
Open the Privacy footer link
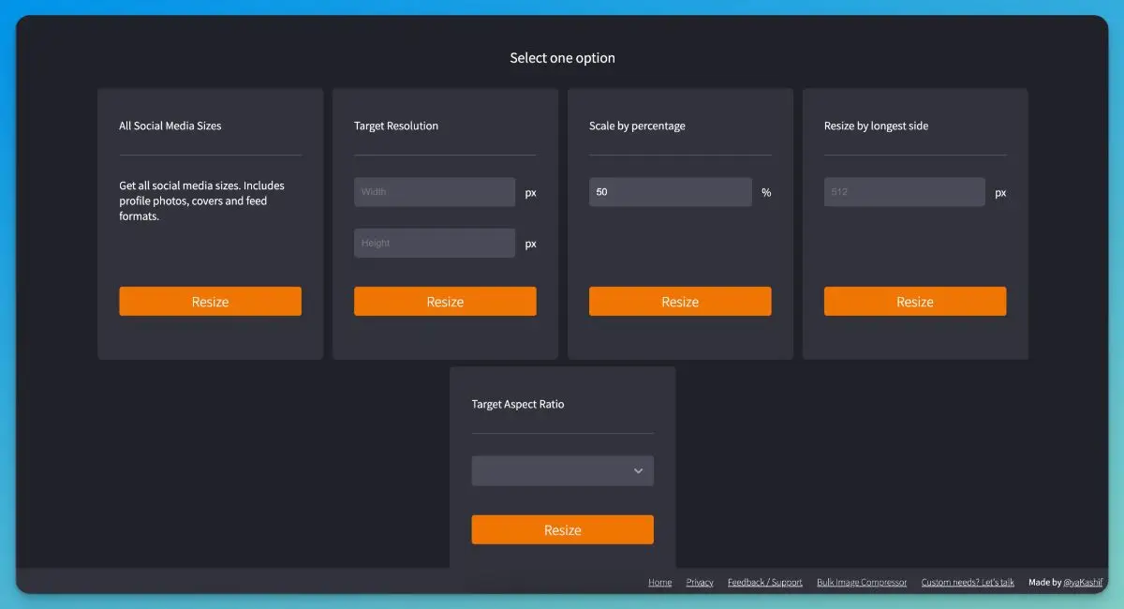(699, 582)
